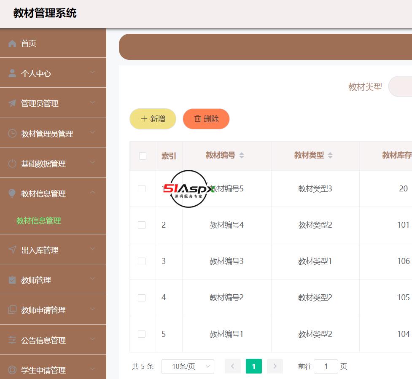Open the 10条/页 page size dropdown
This screenshot has width=412, height=379.
[188, 366]
